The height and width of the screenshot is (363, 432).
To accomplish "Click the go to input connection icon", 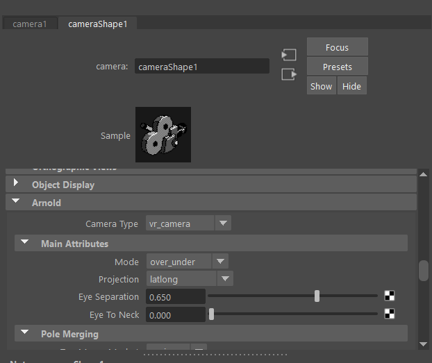I will 289,55.
